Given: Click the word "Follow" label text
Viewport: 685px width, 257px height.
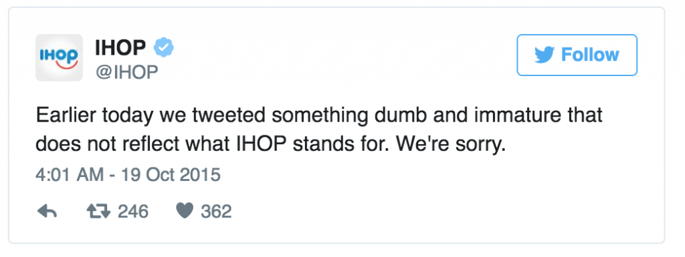Looking at the screenshot, I should point(590,55).
